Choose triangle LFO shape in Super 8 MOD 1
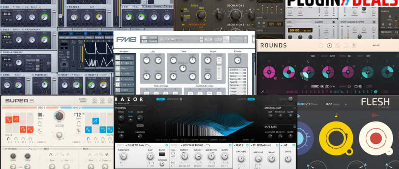 tap(51, 154)
